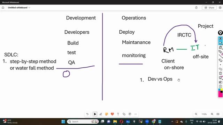Open Google Chrome from the taskbar

153,122
